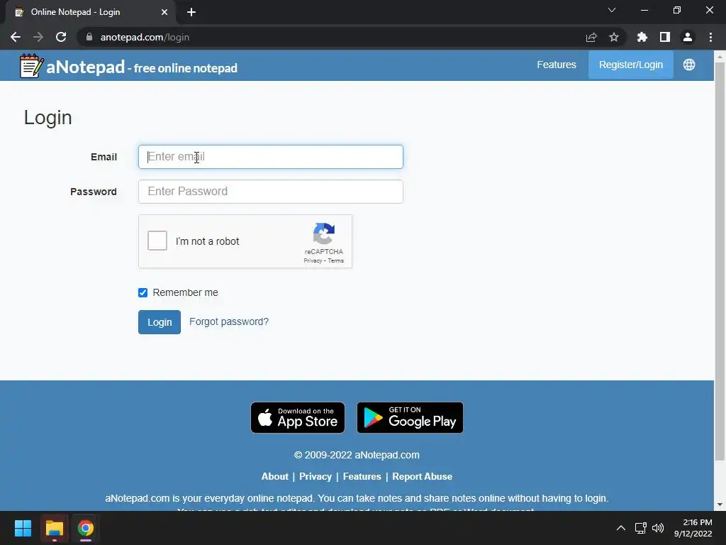Screen dimensions: 726x545
Task: Open the Privacy footer link
Action: tap(315, 476)
